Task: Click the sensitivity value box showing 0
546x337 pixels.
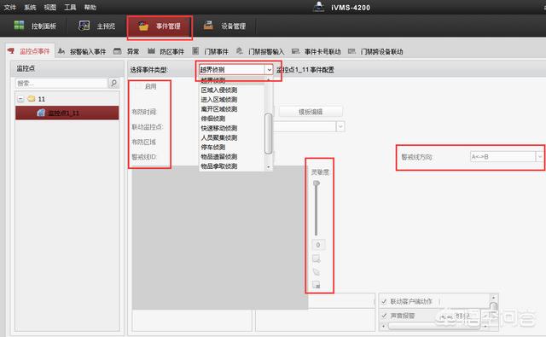Action: 318,245
